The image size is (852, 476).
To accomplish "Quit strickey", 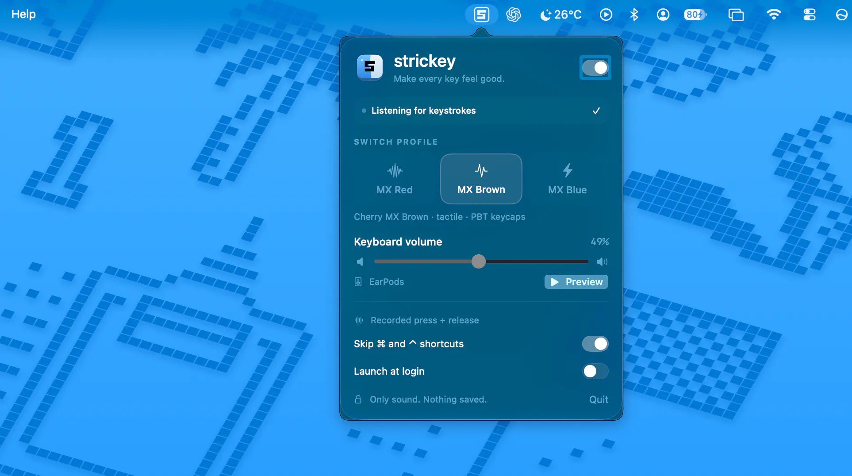I will click(x=599, y=399).
